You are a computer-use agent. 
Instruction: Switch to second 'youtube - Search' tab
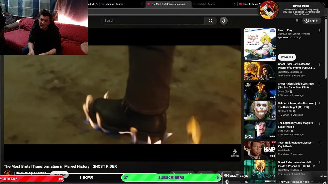coord(213,4)
